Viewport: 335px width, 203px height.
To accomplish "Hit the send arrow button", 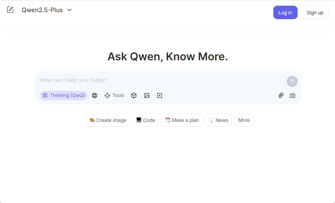I will pos(292,81).
